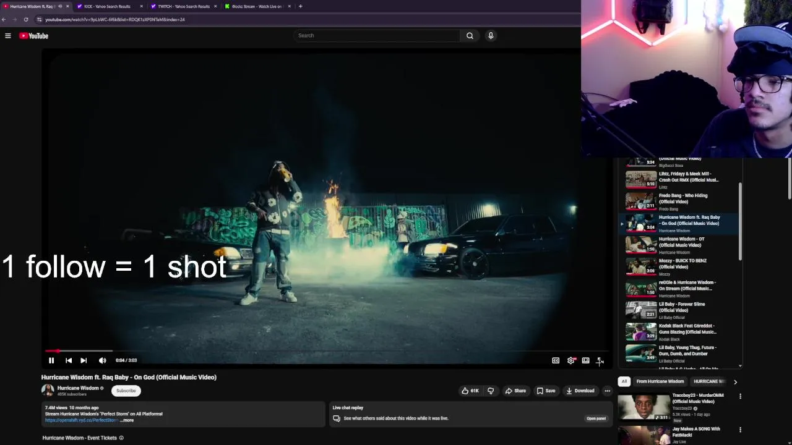Click the YouTube search input field

pos(377,35)
